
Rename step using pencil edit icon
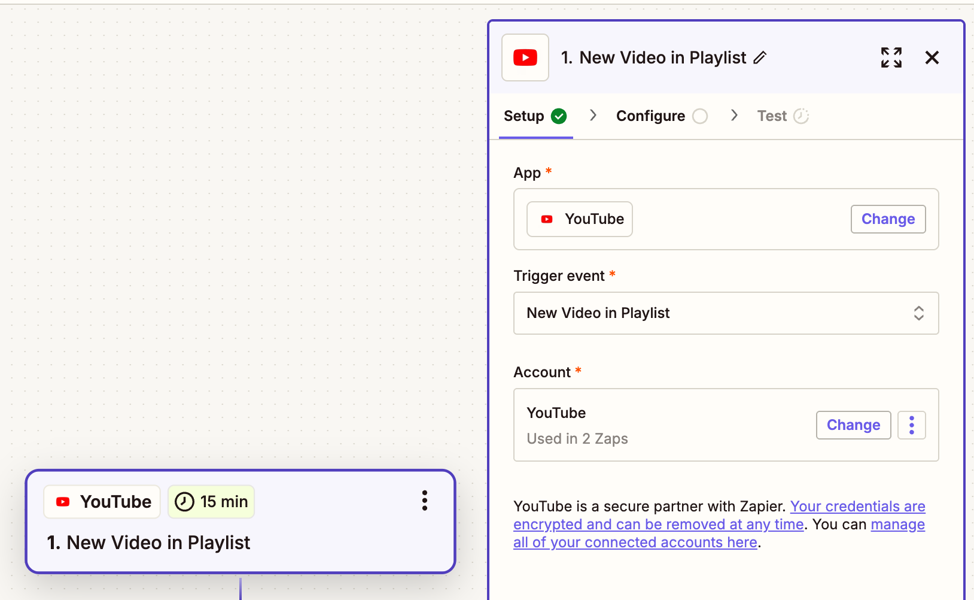[x=760, y=57]
